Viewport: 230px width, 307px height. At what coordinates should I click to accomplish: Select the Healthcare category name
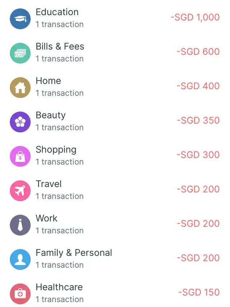[x=59, y=287]
